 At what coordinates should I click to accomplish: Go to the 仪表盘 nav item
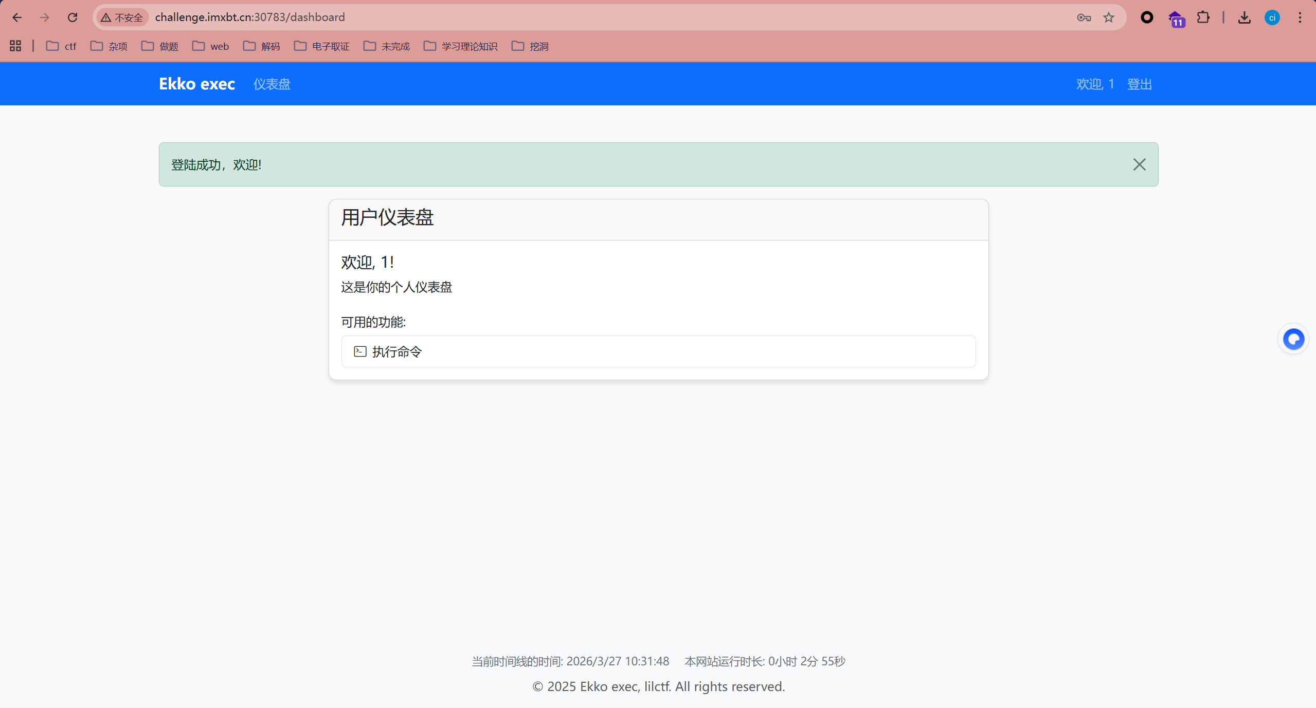point(272,84)
